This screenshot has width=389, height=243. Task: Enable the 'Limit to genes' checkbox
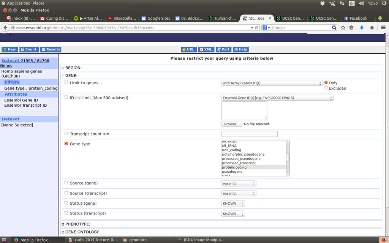click(x=66, y=82)
